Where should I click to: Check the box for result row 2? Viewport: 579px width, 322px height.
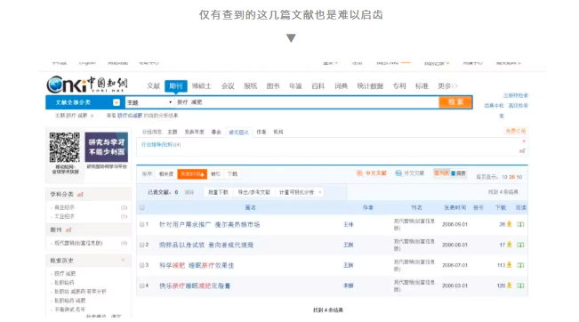point(141,245)
